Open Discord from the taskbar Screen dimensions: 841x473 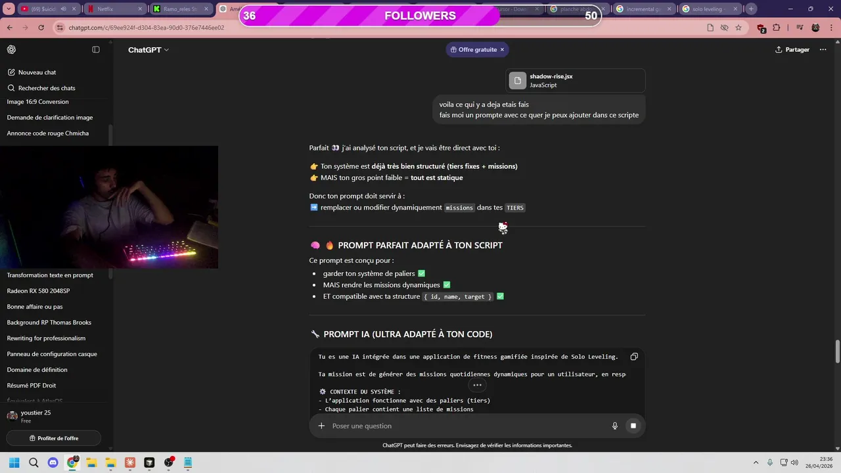tap(53, 462)
